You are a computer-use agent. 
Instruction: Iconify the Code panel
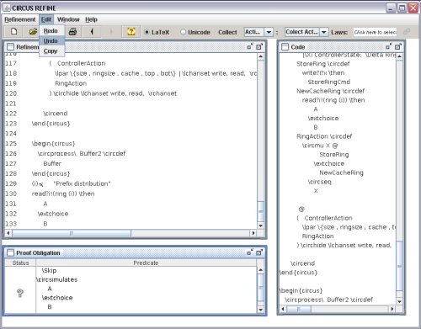click(x=388, y=46)
